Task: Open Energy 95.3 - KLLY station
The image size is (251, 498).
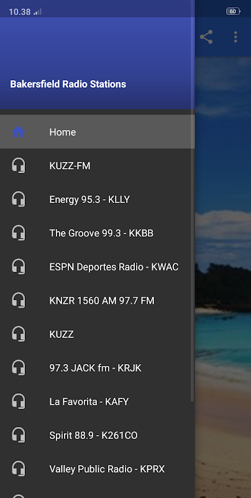Action: tap(98, 199)
